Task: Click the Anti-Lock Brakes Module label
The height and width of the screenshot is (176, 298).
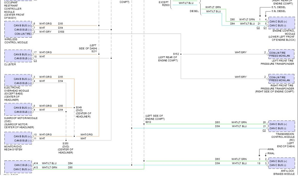Action: [x=284, y=172]
